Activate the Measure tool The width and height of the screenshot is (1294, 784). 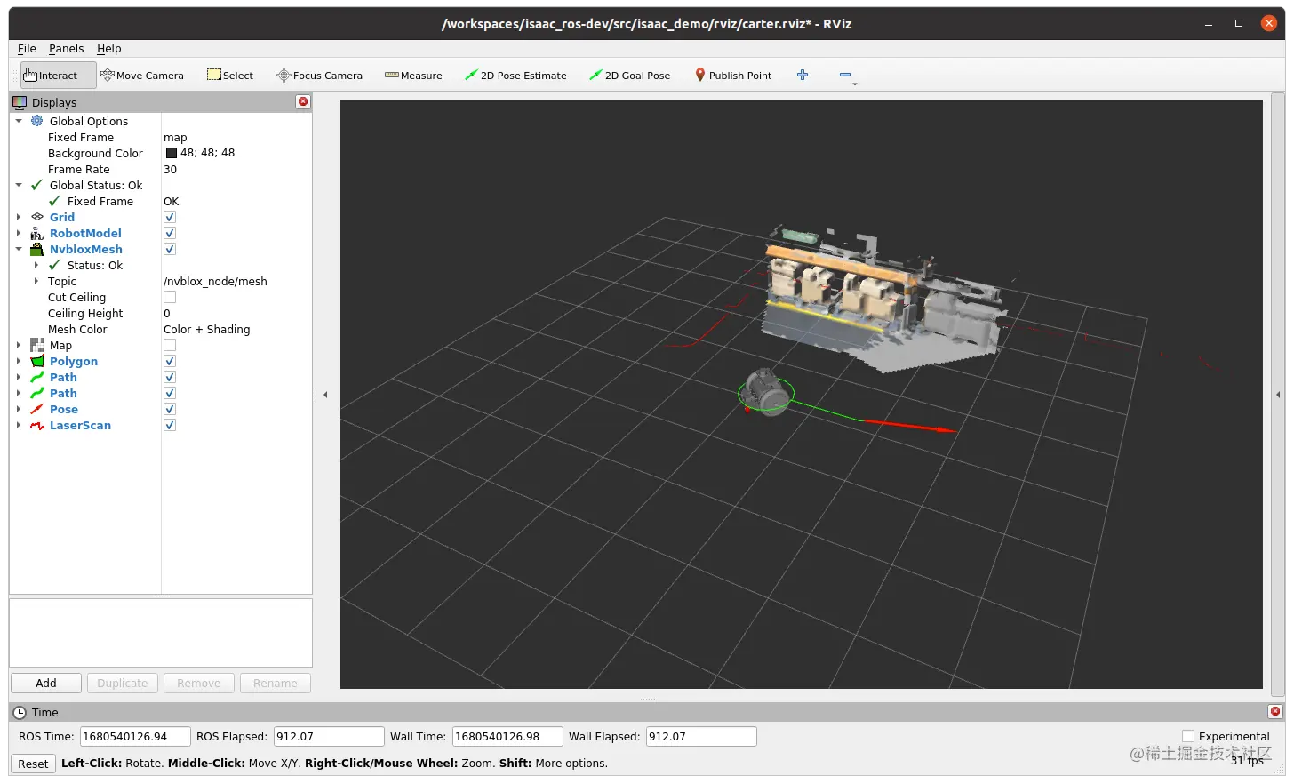(x=413, y=75)
